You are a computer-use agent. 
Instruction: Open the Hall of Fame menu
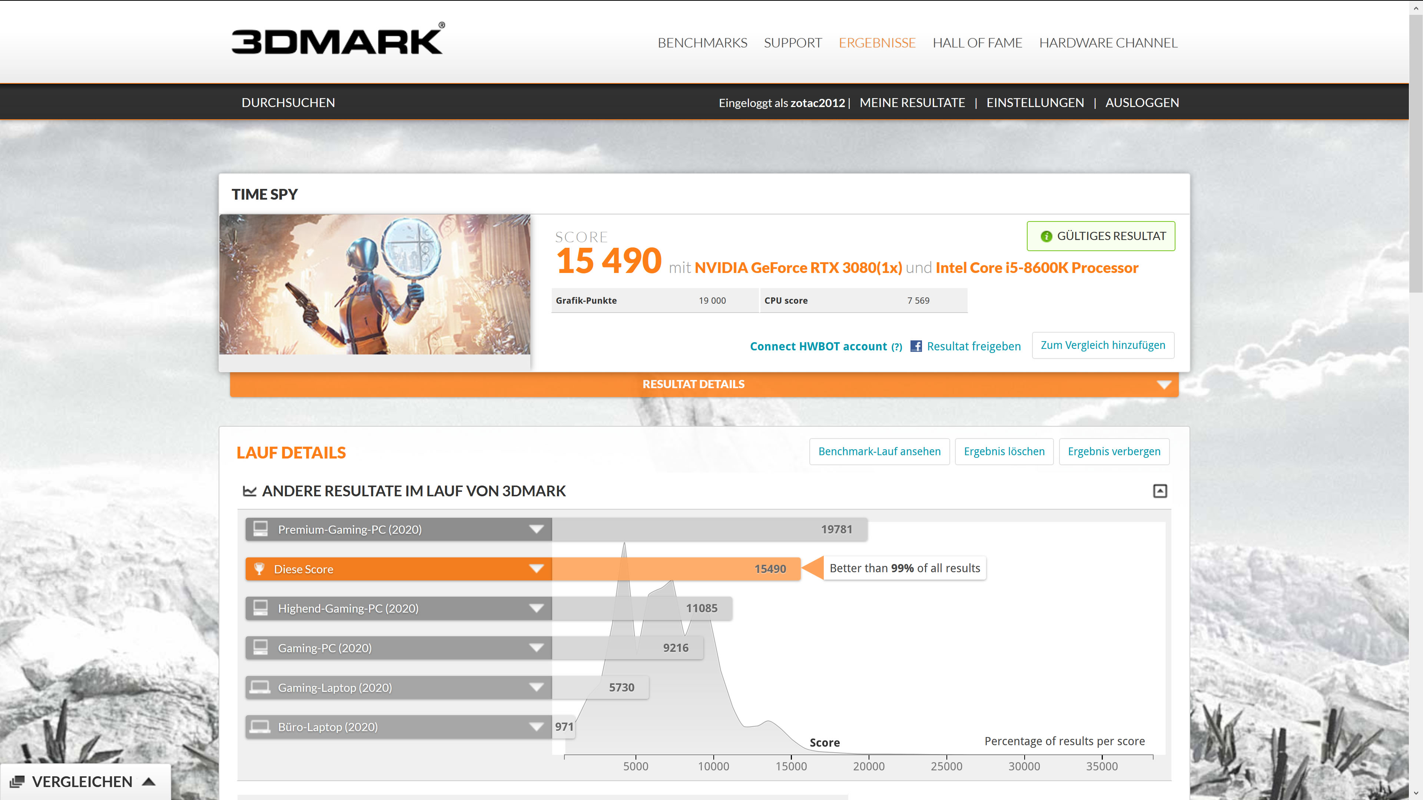[x=977, y=43]
